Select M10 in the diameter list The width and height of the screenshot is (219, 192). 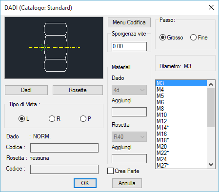tap(181, 115)
